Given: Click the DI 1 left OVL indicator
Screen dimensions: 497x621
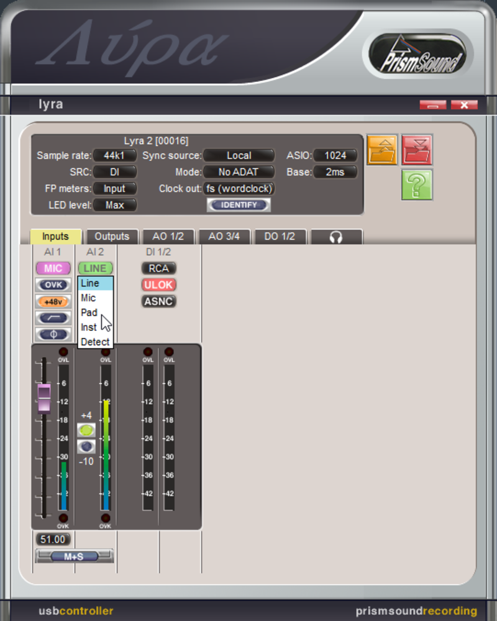Looking at the screenshot, I should (x=148, y=352).
